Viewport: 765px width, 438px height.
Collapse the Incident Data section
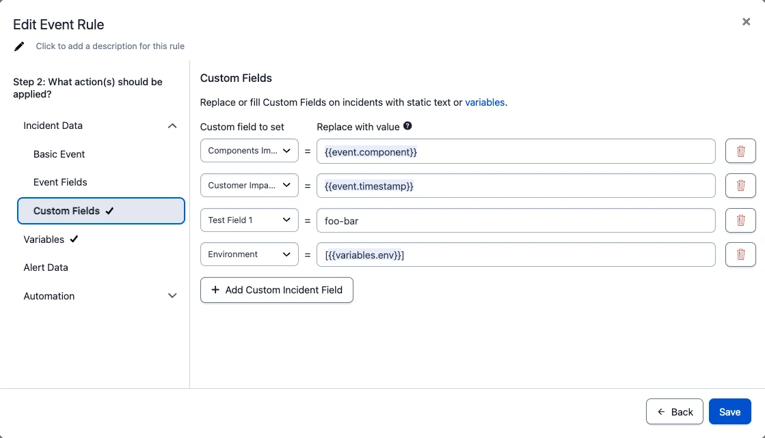coord(172,126)
